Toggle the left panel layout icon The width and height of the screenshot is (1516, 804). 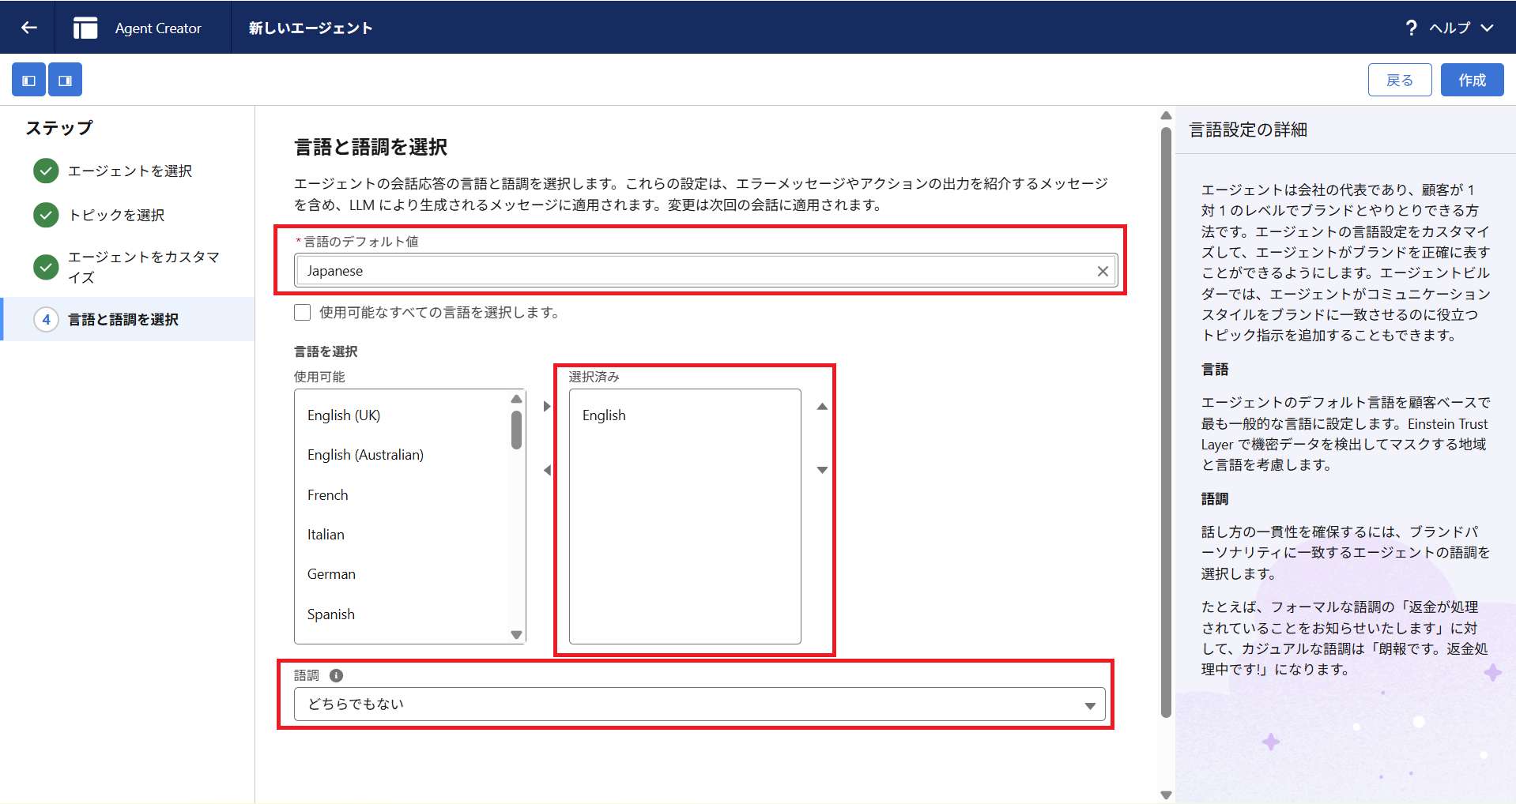[x=28, y=80]
